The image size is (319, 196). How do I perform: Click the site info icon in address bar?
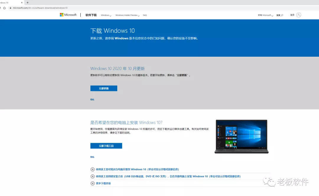tap(10, 8)
